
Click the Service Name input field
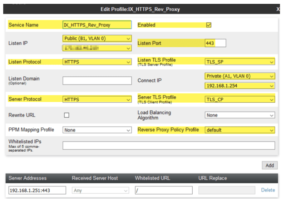[x=97, y=25]
